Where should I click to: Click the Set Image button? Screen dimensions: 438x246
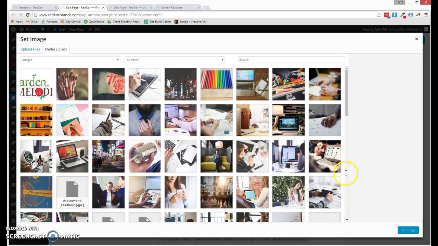pos(408,230)
